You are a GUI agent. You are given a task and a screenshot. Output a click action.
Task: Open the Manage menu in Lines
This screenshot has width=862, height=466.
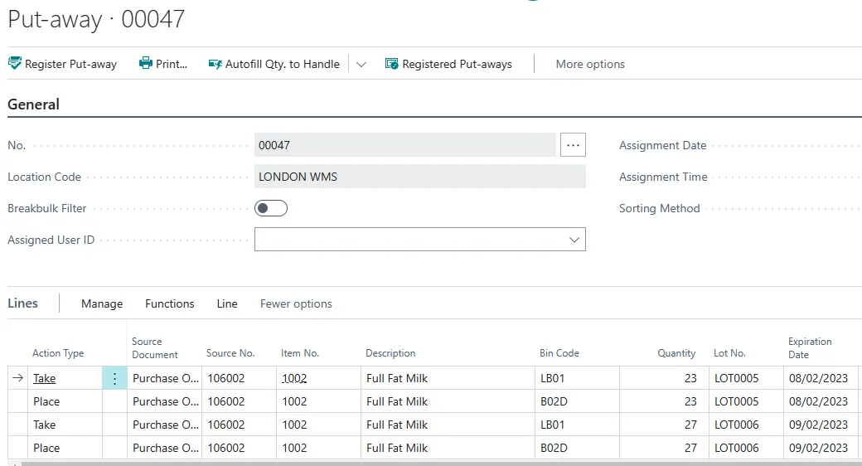(102, 303)
